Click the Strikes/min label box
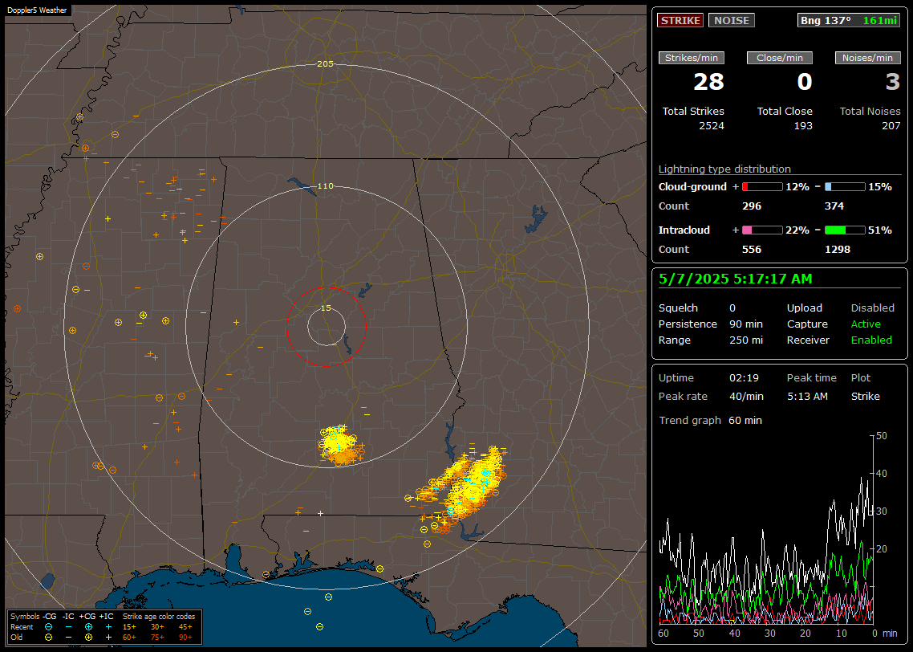This screenshot has height=652, width=913. 691,58
